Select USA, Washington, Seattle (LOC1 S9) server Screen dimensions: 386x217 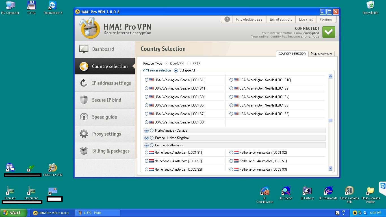[146, 122]
